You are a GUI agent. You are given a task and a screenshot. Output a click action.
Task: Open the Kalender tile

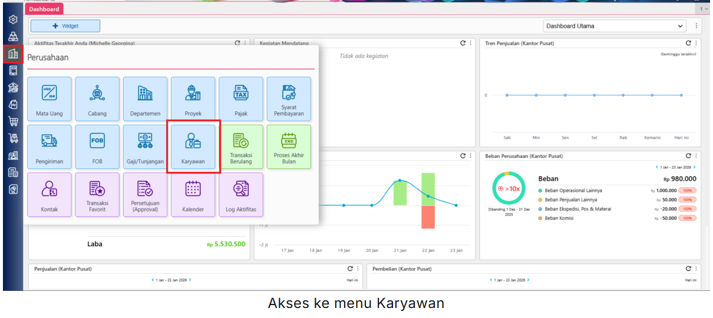pyautogui.click(x=193, y=194)
